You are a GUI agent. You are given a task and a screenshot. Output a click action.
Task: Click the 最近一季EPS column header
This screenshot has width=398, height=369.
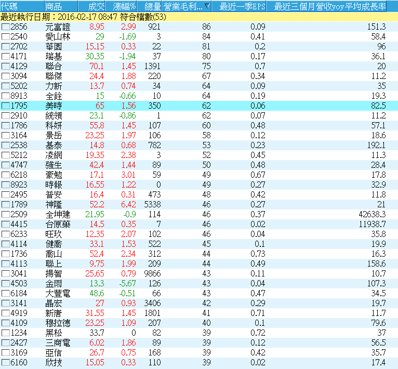tap(242, 7)
